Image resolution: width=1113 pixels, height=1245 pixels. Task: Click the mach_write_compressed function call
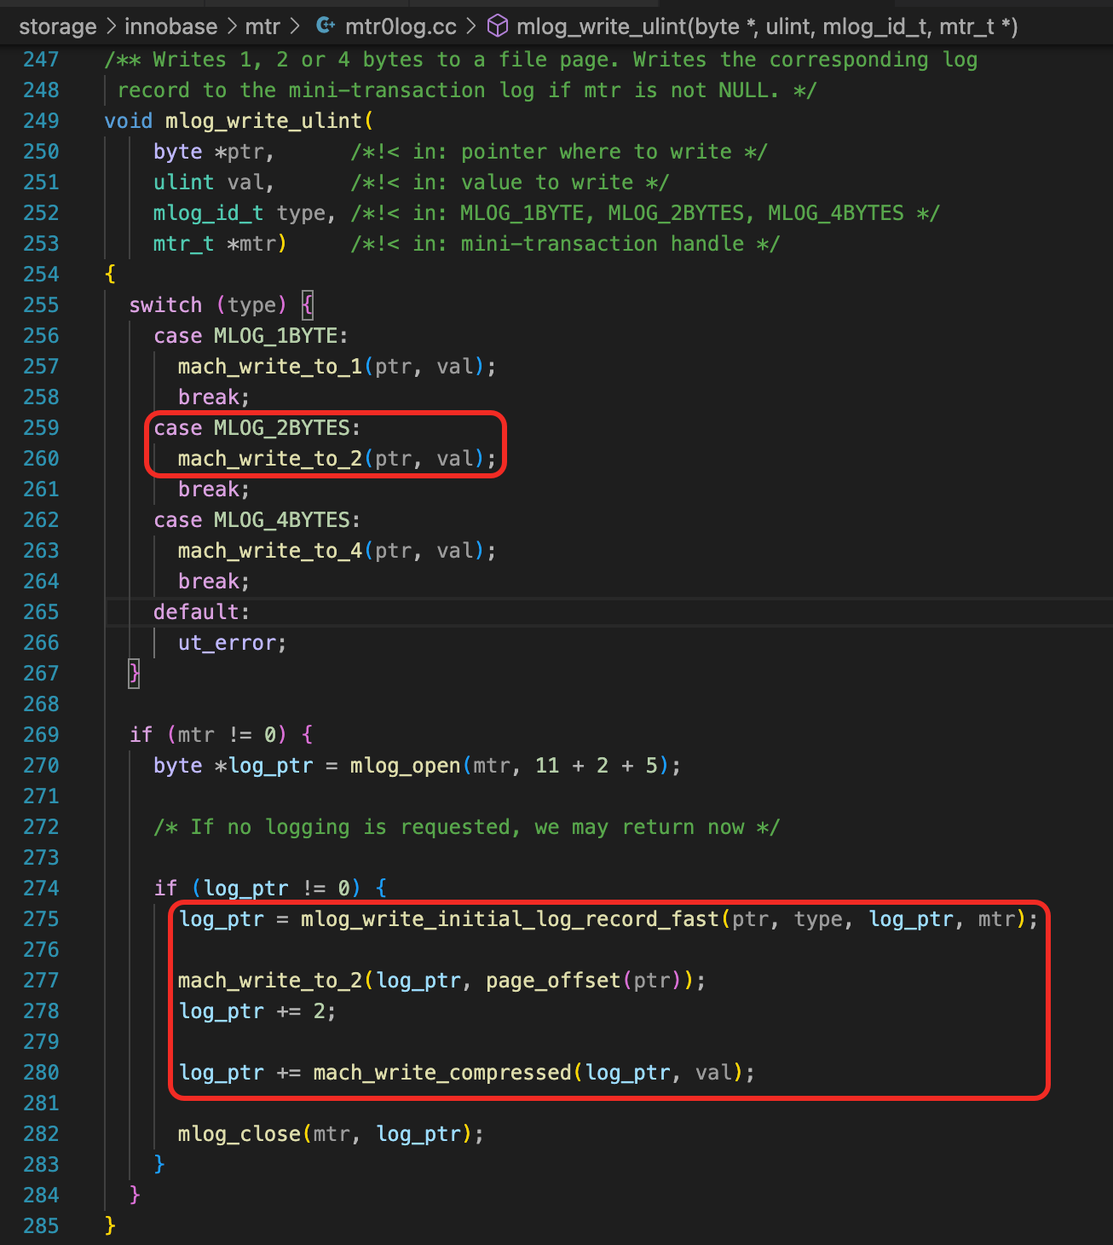[441, 1073]
